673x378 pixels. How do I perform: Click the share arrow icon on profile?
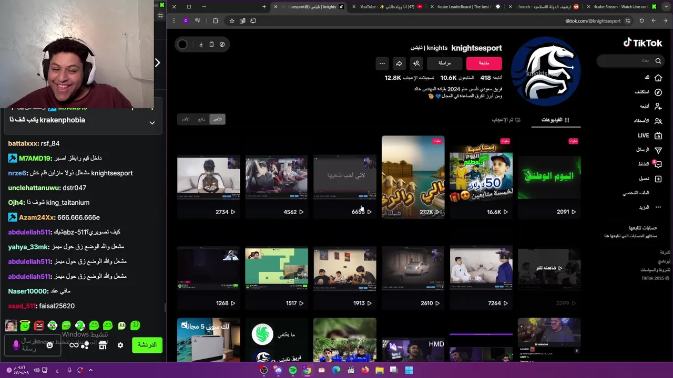click(399, 64)
